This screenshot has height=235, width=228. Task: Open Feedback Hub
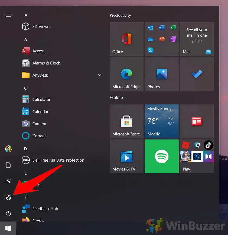[62, 209]
